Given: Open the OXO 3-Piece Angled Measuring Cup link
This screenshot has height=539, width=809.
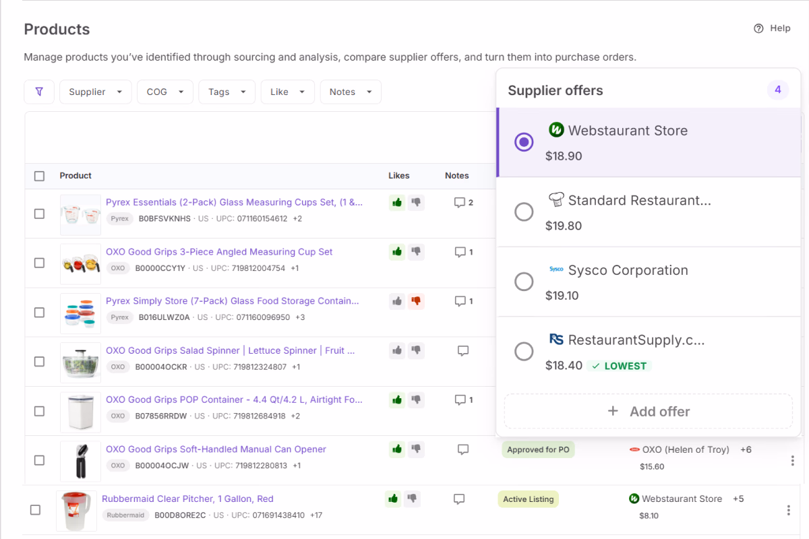Looking at the screenshot, I should point(219,252).
